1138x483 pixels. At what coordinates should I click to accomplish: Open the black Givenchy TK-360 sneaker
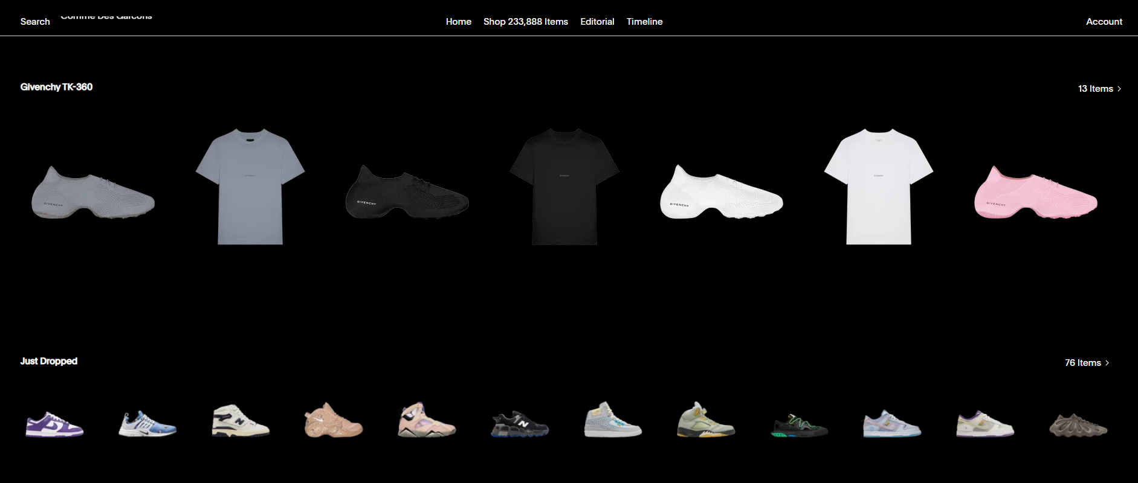[x=407, y=192]
